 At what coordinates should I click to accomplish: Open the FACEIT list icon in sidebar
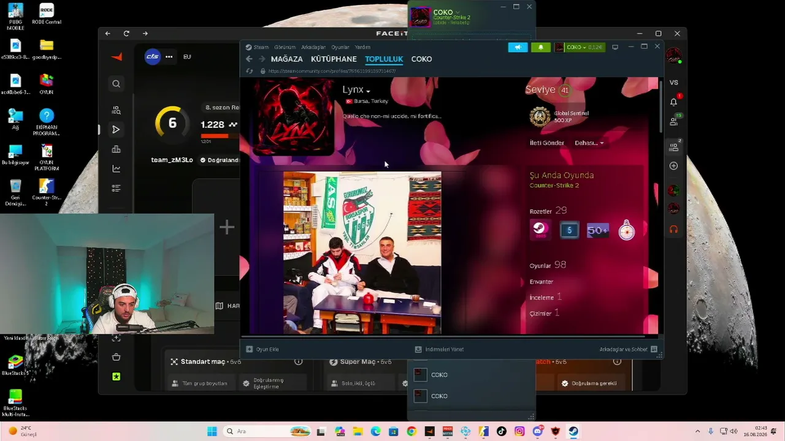point(116,188)
